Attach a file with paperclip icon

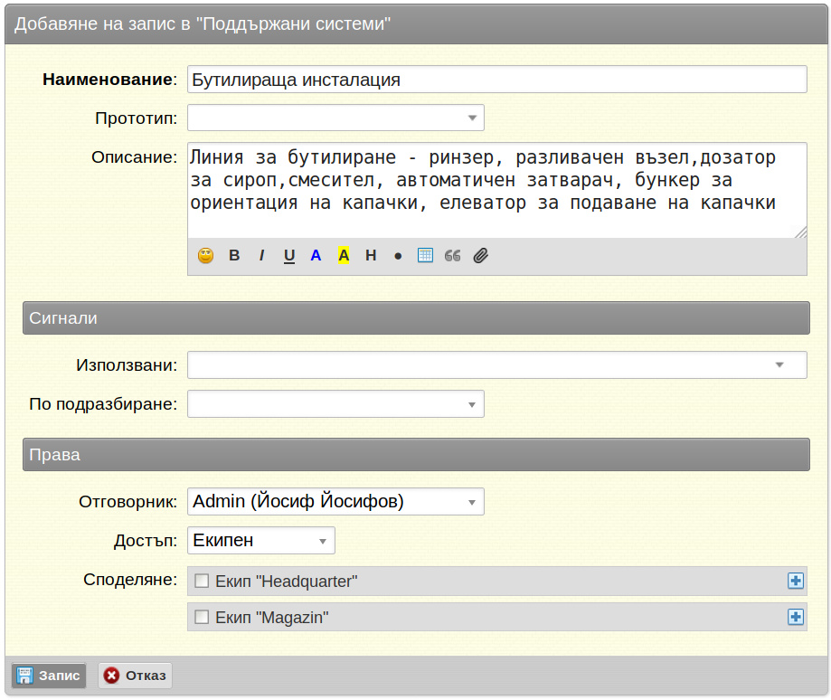pos(481,255)
